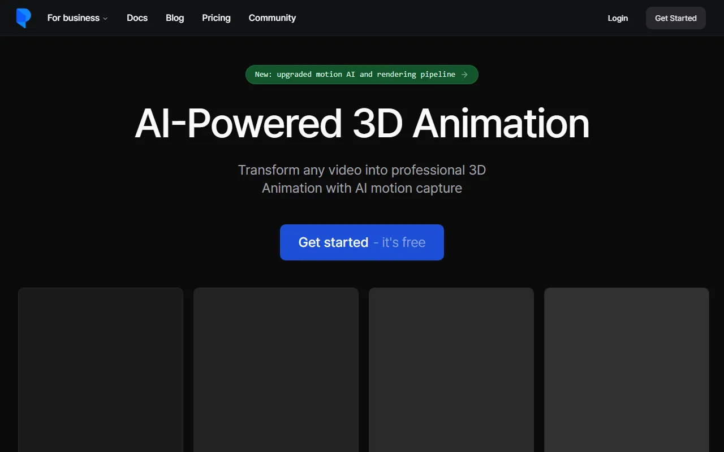This screenshot has width=724, height=452.
Task: Choose the third preview card
Action: 451,370
